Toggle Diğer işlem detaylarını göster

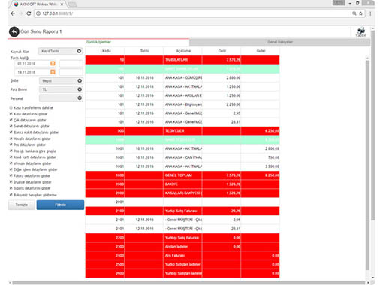point(11,169)
